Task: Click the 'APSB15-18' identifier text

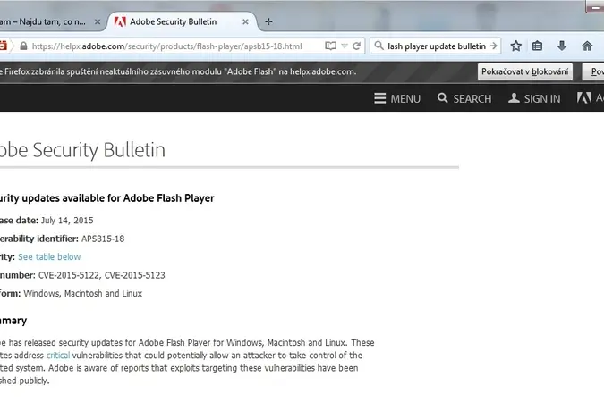Action: (103, 239)
